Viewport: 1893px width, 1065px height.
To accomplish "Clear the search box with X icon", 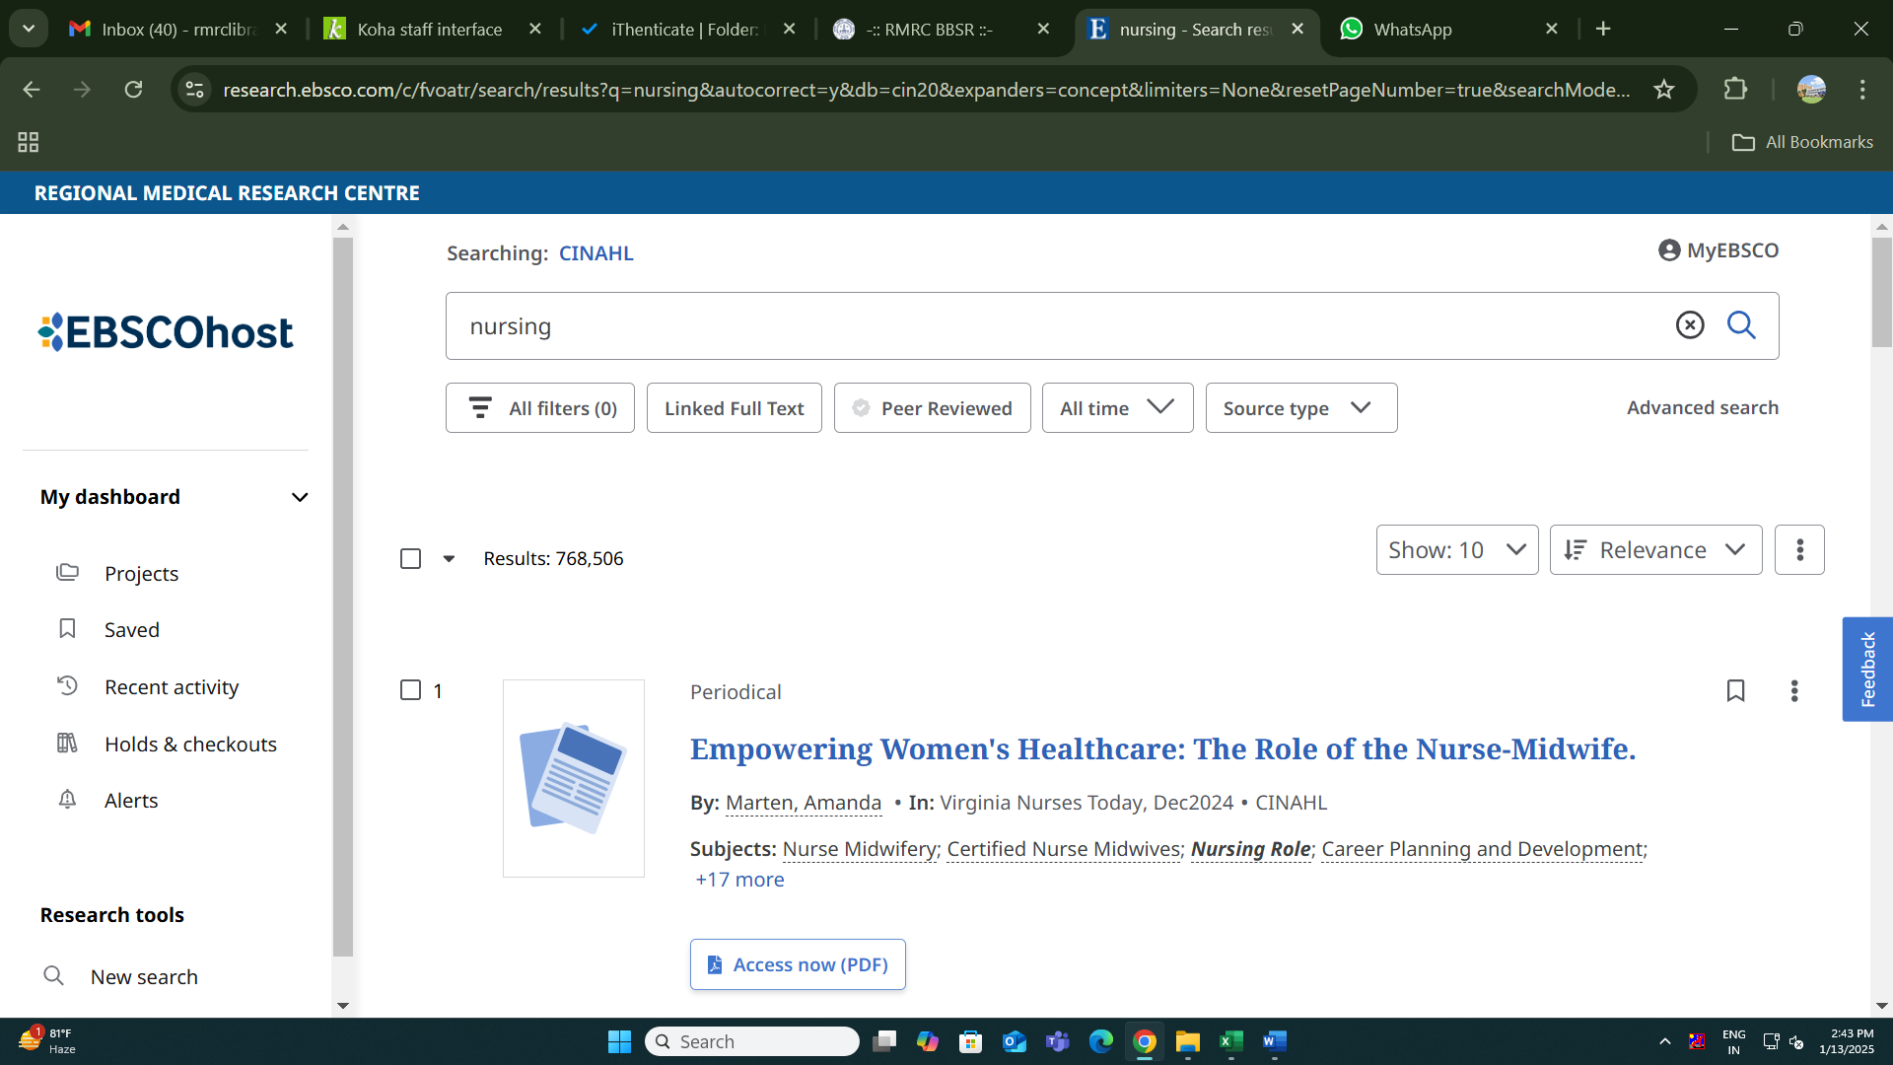I will click(1690, 325).
